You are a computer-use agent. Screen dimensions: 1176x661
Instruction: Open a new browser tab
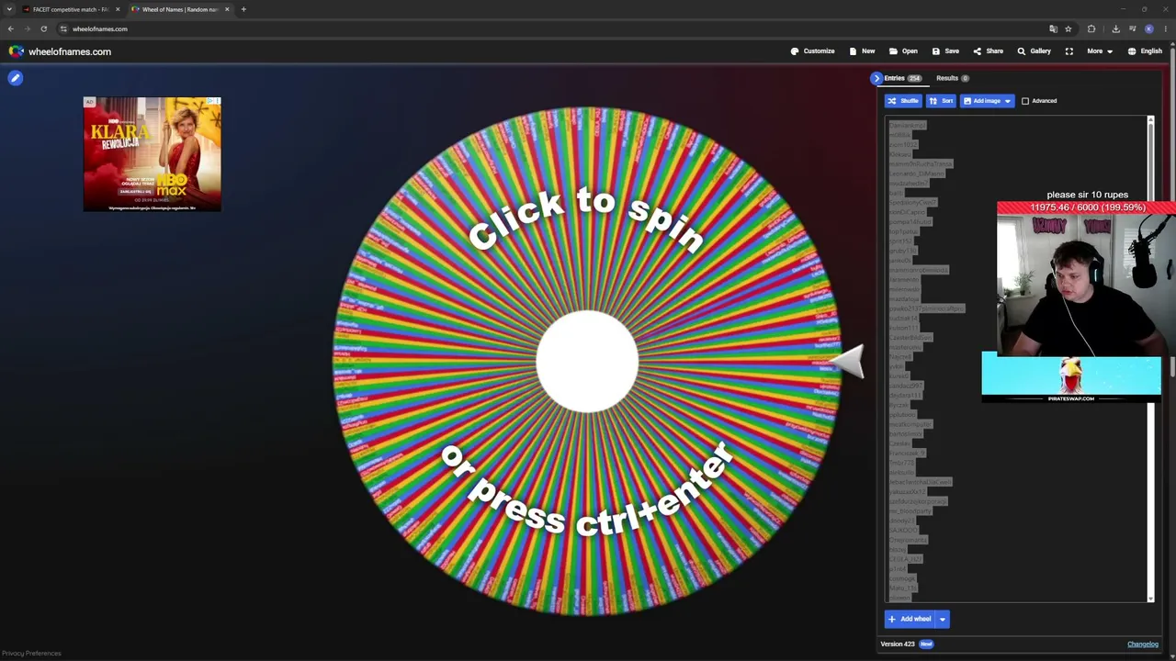(243, 9)
